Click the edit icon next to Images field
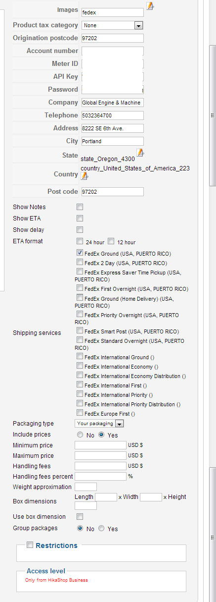Viewport: 216px width, 602px height. click(x=150, y=6)
